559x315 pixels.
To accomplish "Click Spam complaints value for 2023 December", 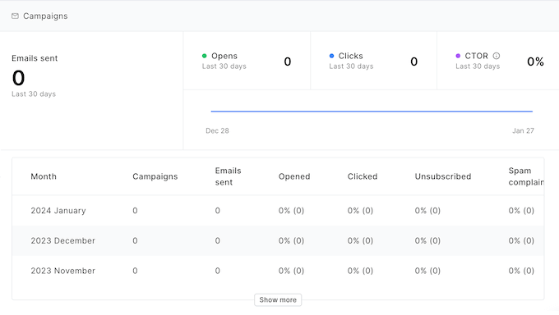I will tap(521, 240).
